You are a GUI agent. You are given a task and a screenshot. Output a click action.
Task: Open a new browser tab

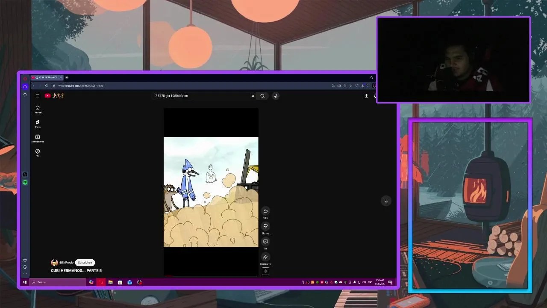point(67,77)
